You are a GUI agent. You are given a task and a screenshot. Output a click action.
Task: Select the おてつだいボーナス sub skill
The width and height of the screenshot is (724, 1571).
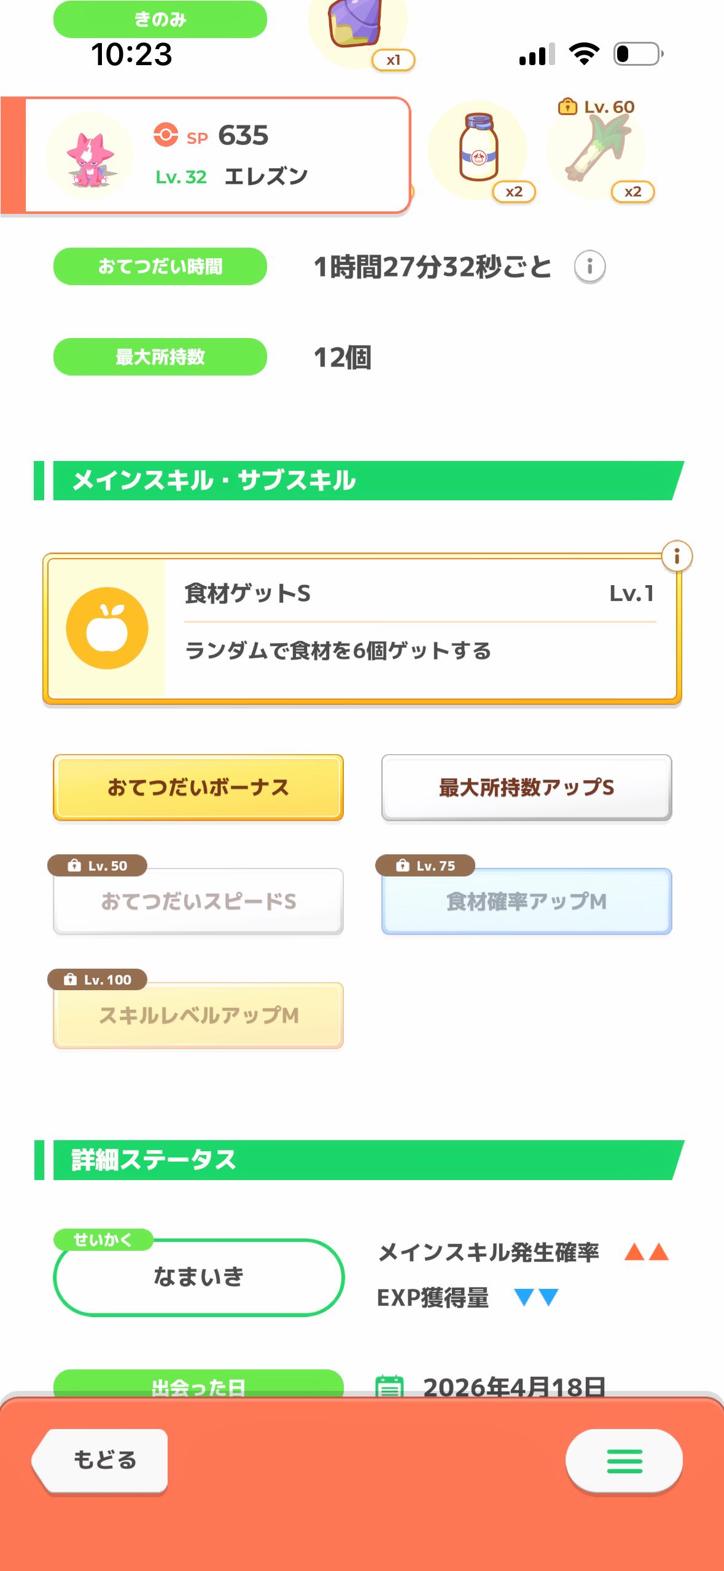click(x=198, y=787)
